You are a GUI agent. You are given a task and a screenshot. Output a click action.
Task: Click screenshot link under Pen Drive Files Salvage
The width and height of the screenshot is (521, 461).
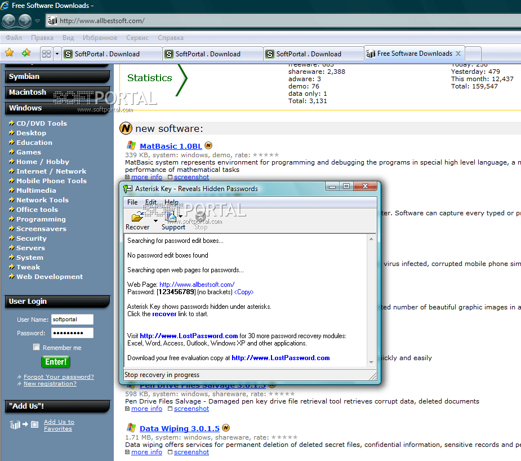[x=192, y=409]
